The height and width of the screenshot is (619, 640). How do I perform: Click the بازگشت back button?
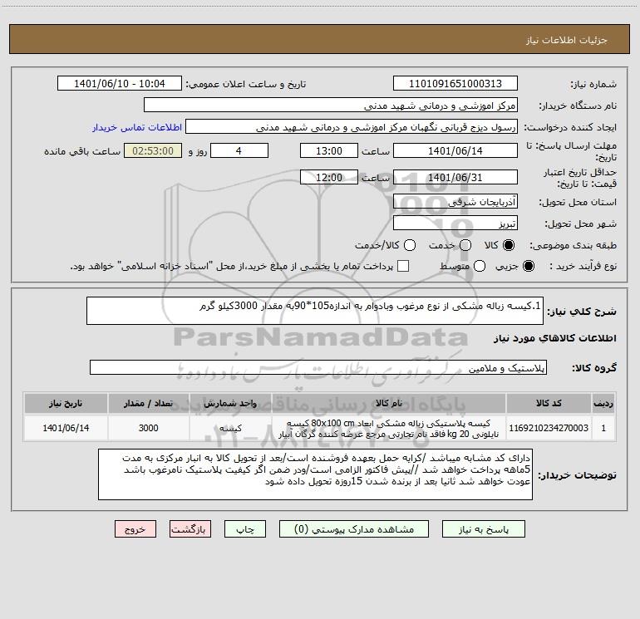(x=190, y=529)
